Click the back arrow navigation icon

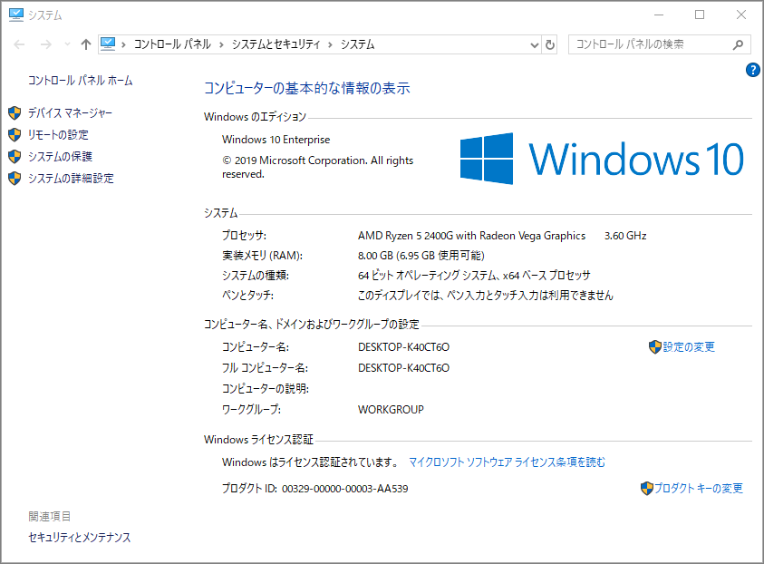tap(18, 44)
